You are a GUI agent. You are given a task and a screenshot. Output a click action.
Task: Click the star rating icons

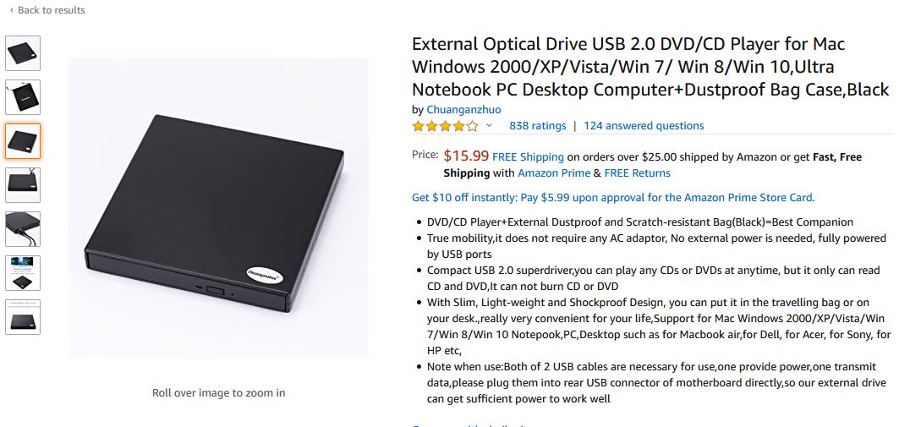(445, 126)
